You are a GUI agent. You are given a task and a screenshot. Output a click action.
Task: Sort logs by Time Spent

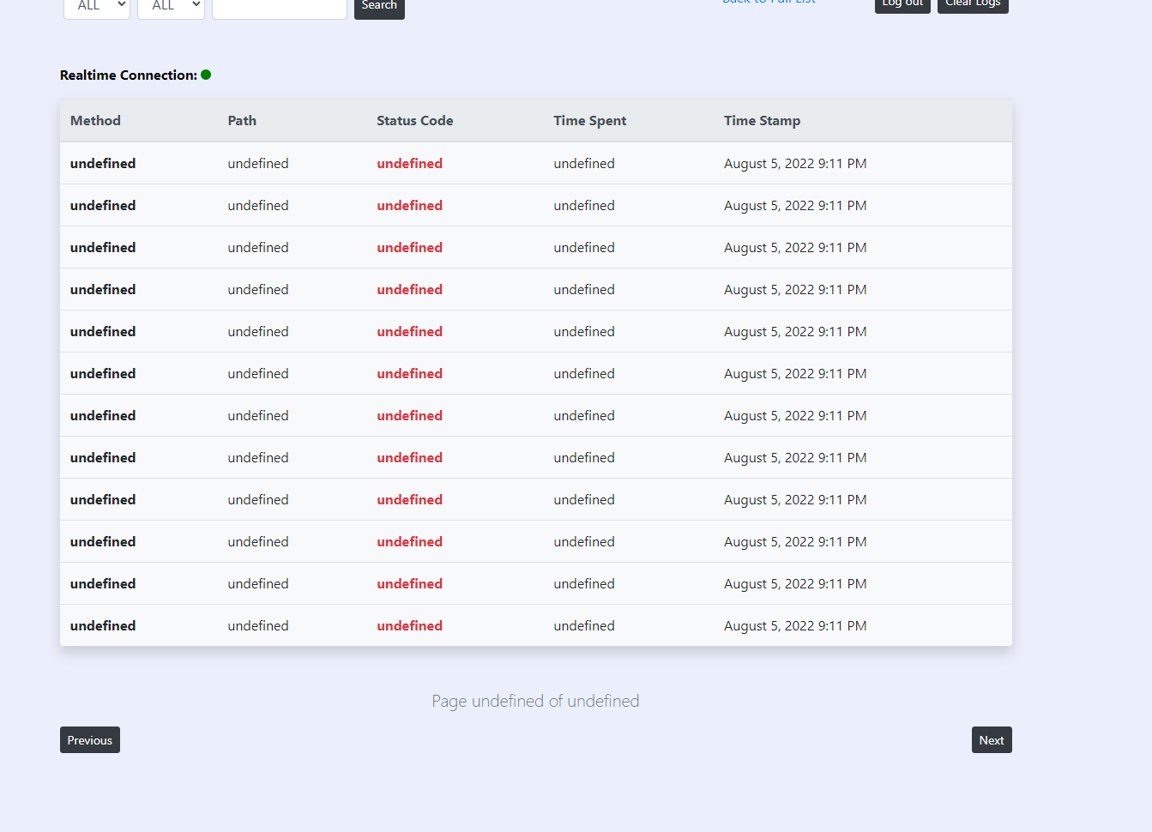589,120
